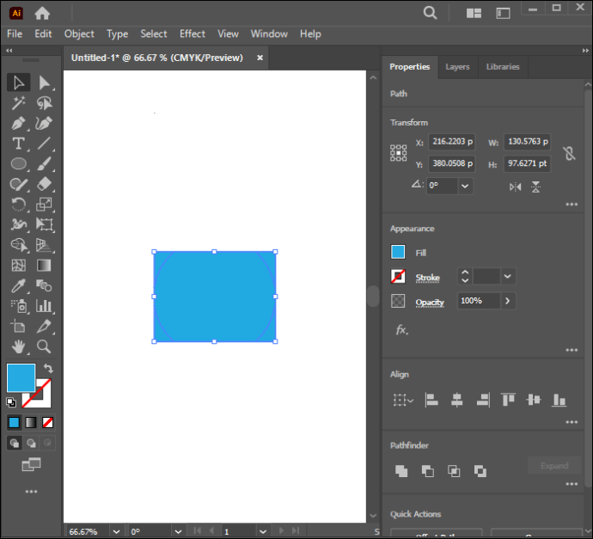Swap fill and stroke colors
This screenshot has height=539, width=593.
(x=48, y=368)
